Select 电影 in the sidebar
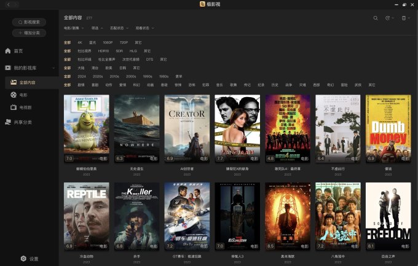 pyautogui.click(x=23, y=95)
